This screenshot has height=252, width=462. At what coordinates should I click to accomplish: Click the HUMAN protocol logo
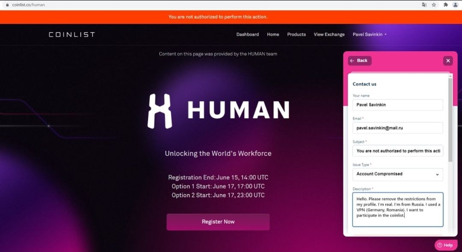click(218, 111)
